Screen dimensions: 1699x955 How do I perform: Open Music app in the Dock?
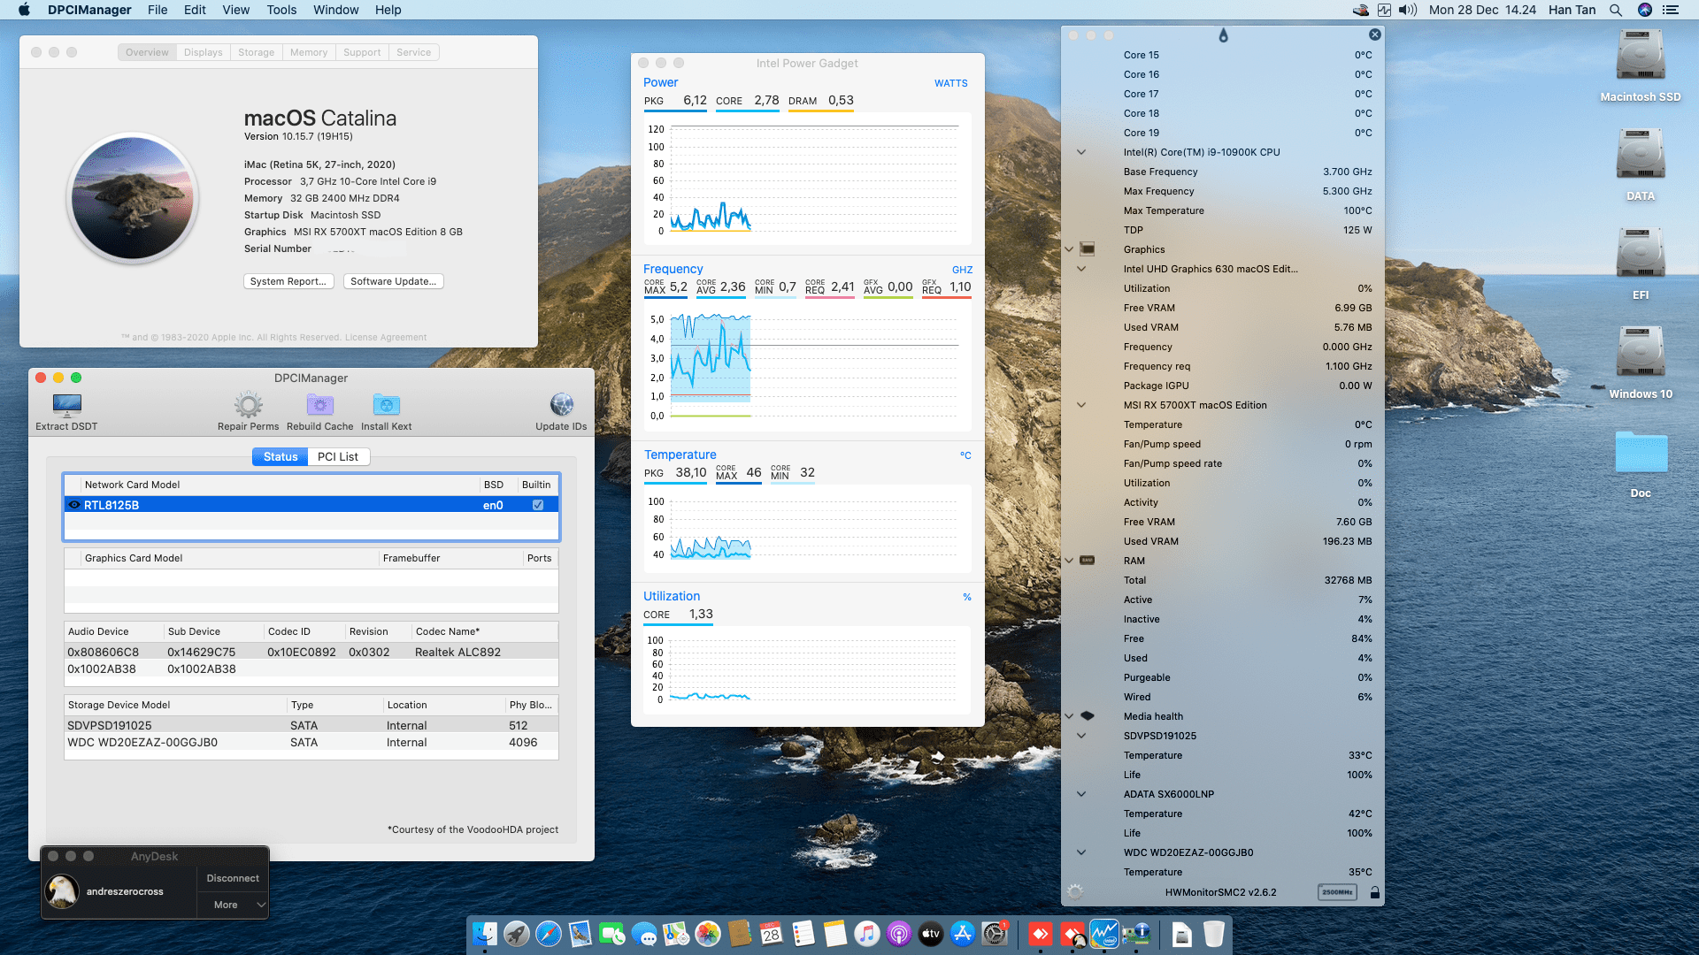pos(867,934)
